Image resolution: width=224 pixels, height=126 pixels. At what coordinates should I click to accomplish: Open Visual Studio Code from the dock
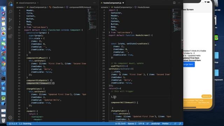3,73
